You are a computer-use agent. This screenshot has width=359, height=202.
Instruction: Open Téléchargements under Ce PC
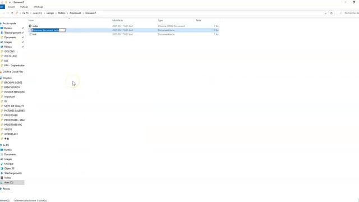click(13, 173)
